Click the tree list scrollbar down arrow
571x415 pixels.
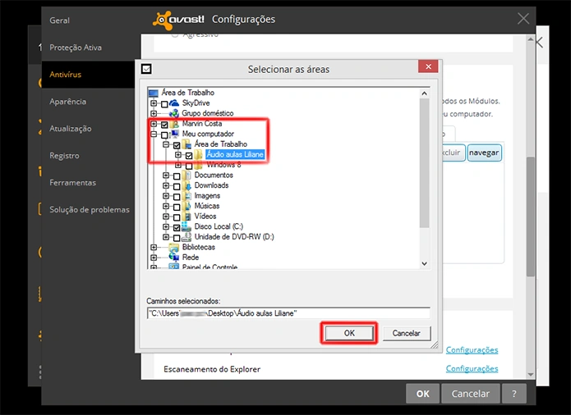point(424,263)
